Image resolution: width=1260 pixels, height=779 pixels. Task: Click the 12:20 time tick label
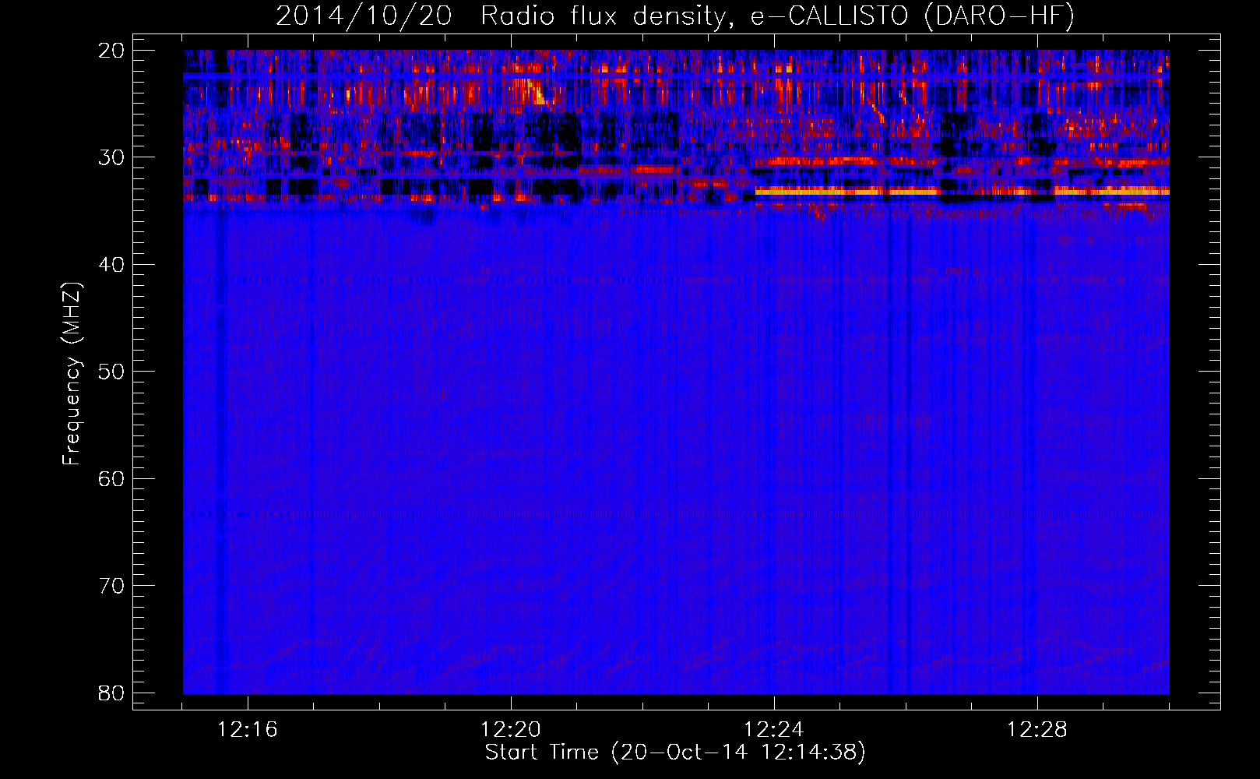[511, 730]
